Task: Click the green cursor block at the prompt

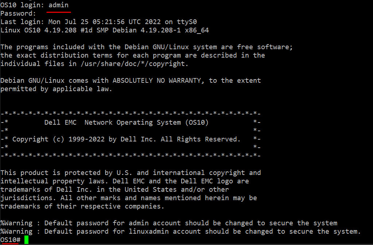Action: coord(26,240)
